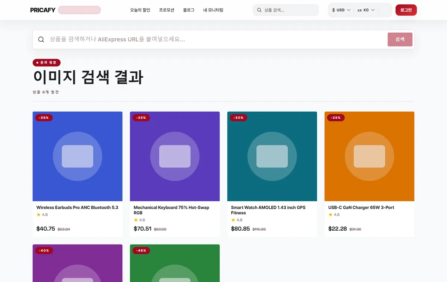The image size is (447, 282).
Task: Go to the 블로그 page
Action: click(189, 10)
